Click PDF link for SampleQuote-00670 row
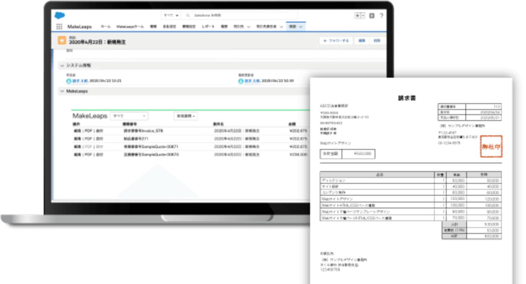This screenshot has height=284, width=526. pos(88,155)
